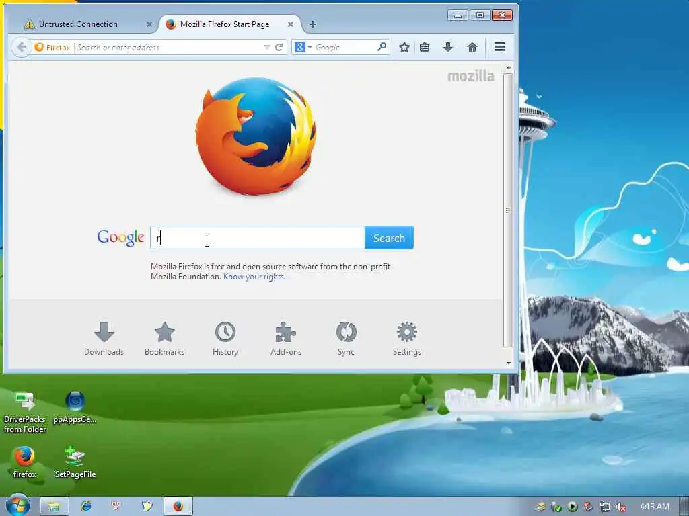This screenshot has height=516, width=689.
Task: Select the SetPageFile desktop icon
Action: pyautogui.click(x=75, y=462)
